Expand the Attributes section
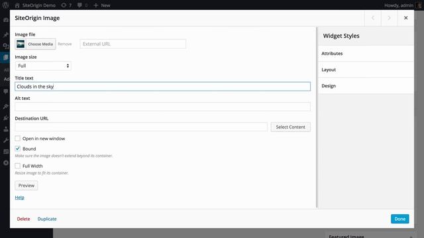Screen dimensions: 424x238 (366, 54)
